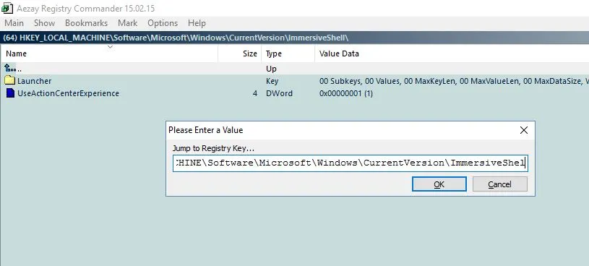Sort by the Size column header
The height and width of the screenshot is (266, 589).
(240, 53)
